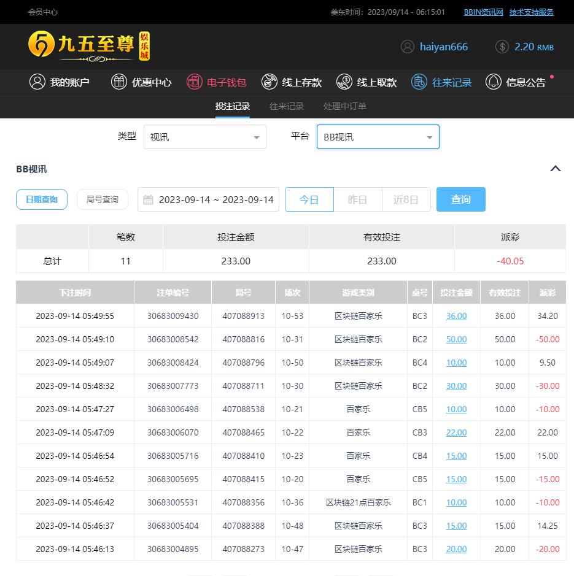Viewport: 574px width, 576px height.
Task: Click the 我的账户 profile icon
Action: [x=37, y=82]
